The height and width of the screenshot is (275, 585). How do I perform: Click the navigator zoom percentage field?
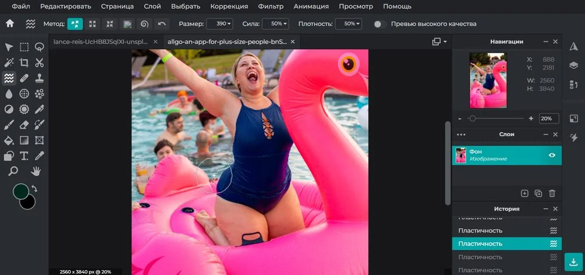548,118
